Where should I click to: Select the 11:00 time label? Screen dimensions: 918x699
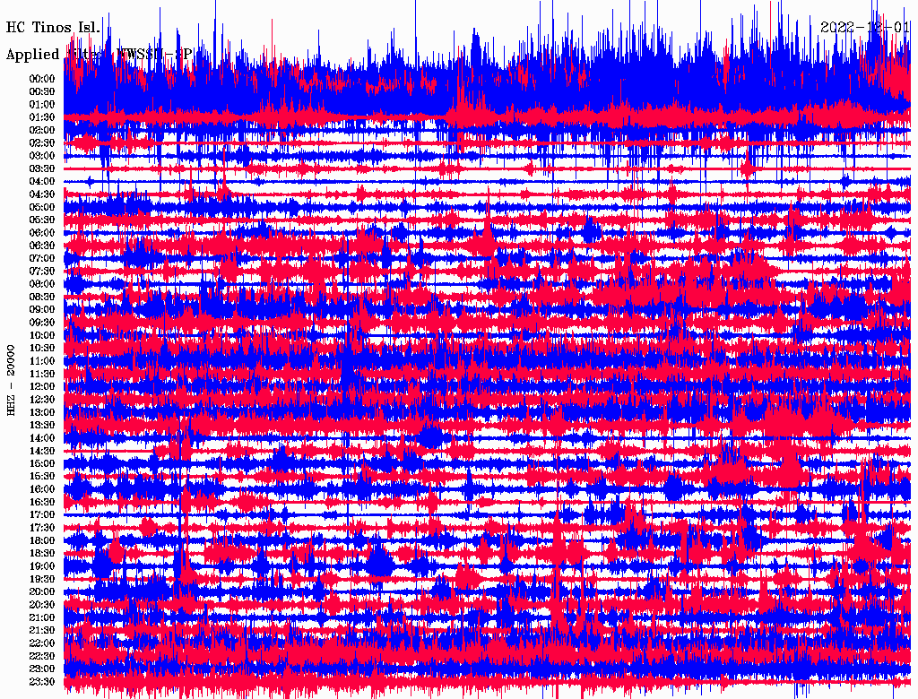pyautogui.click(x=42, y=361)
